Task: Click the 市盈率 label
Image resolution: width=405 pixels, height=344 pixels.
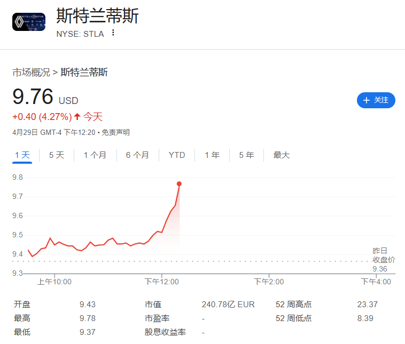Action: pyautogui.click(x=157, y=318)
